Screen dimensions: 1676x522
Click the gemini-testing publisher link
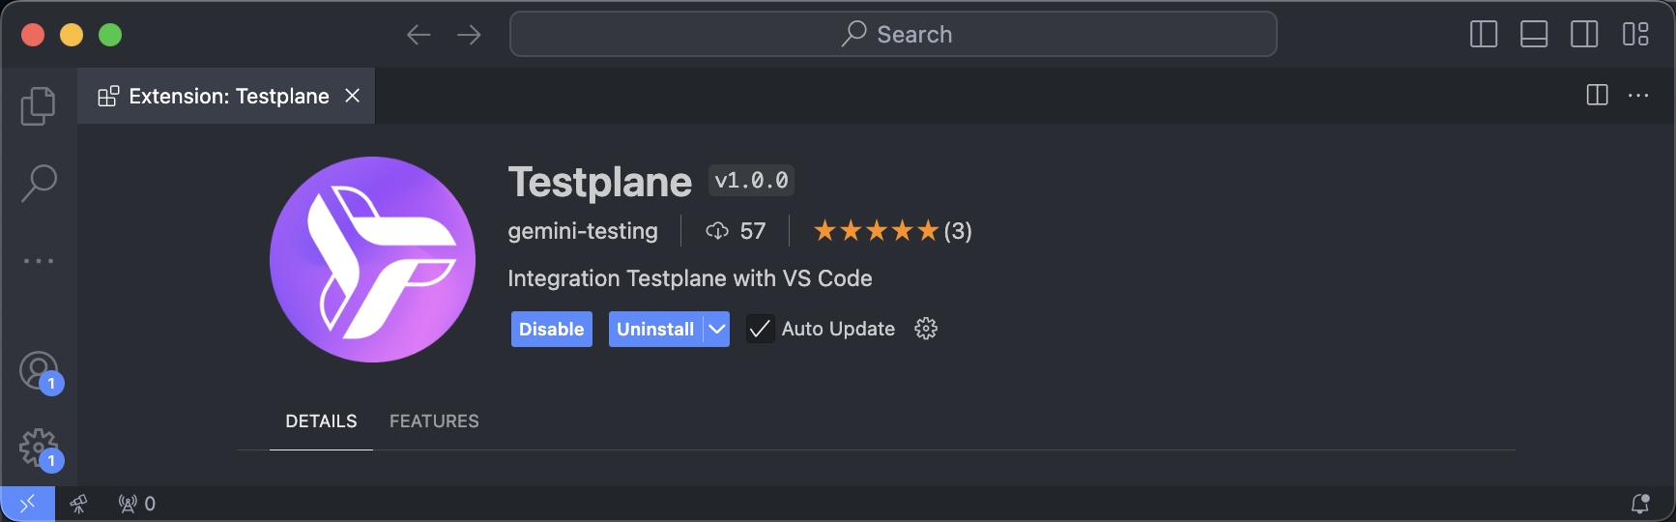tap(583, 231)
